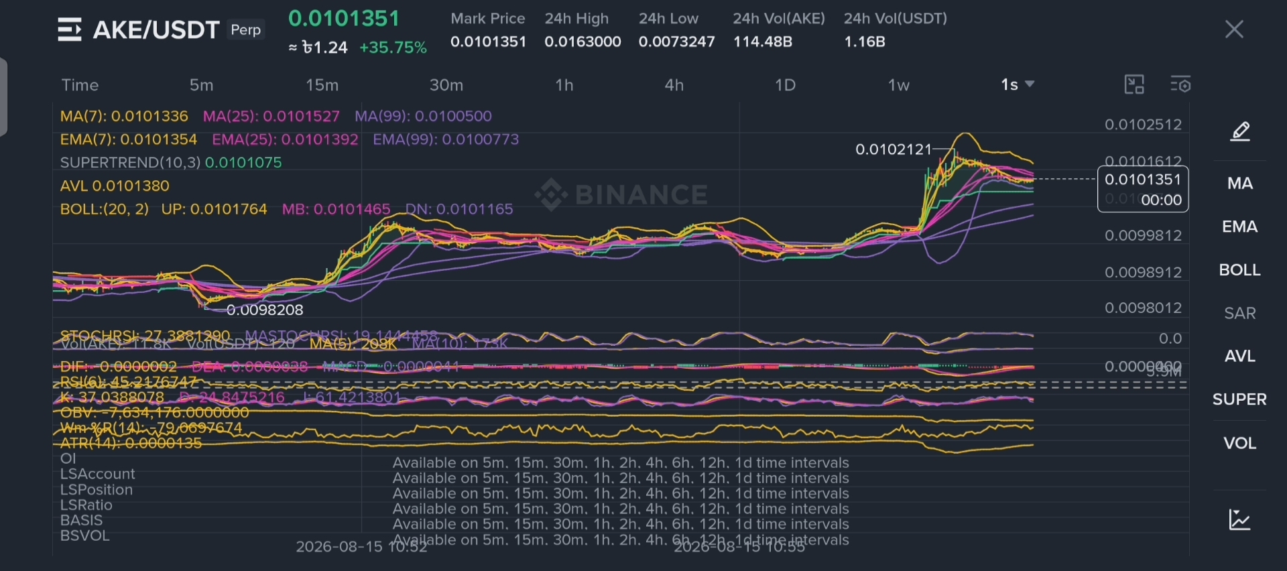The image size is (1287, 571).
Task: Click the MA(7) legend value
Action: click(x=124, y=116)
